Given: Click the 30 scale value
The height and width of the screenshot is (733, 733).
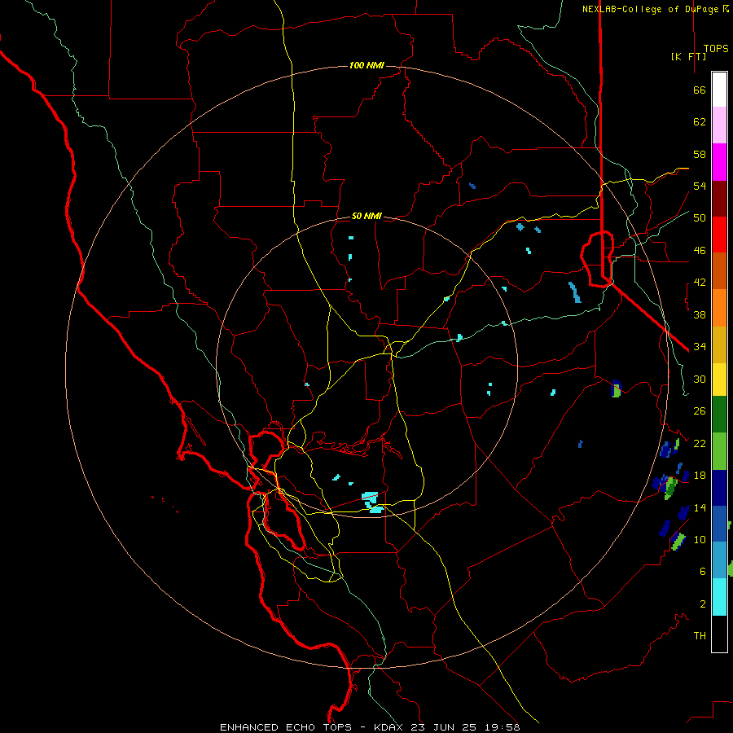Looking at the screenshot, I should click(700, 379).
